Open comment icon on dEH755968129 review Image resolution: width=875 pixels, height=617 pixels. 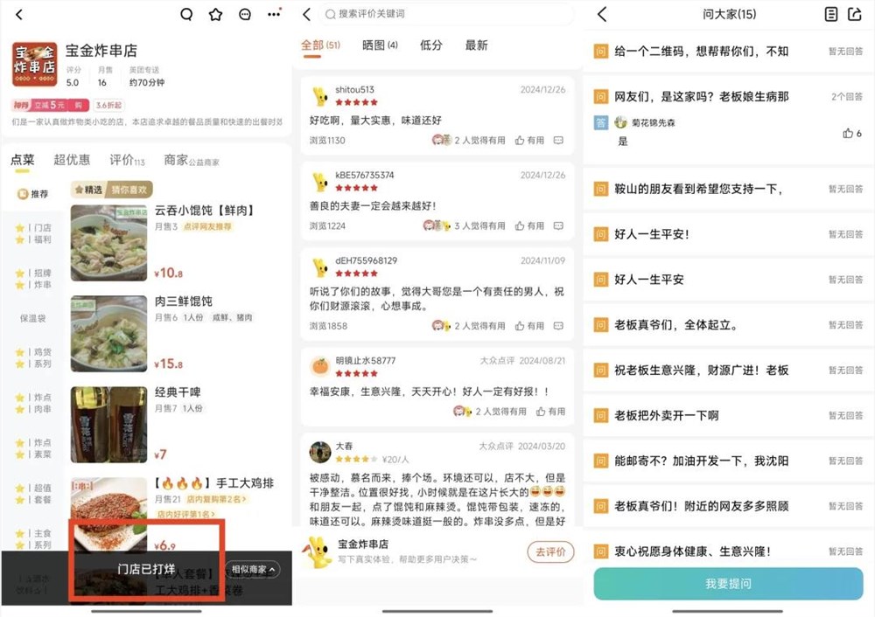[x=558, y=326]
